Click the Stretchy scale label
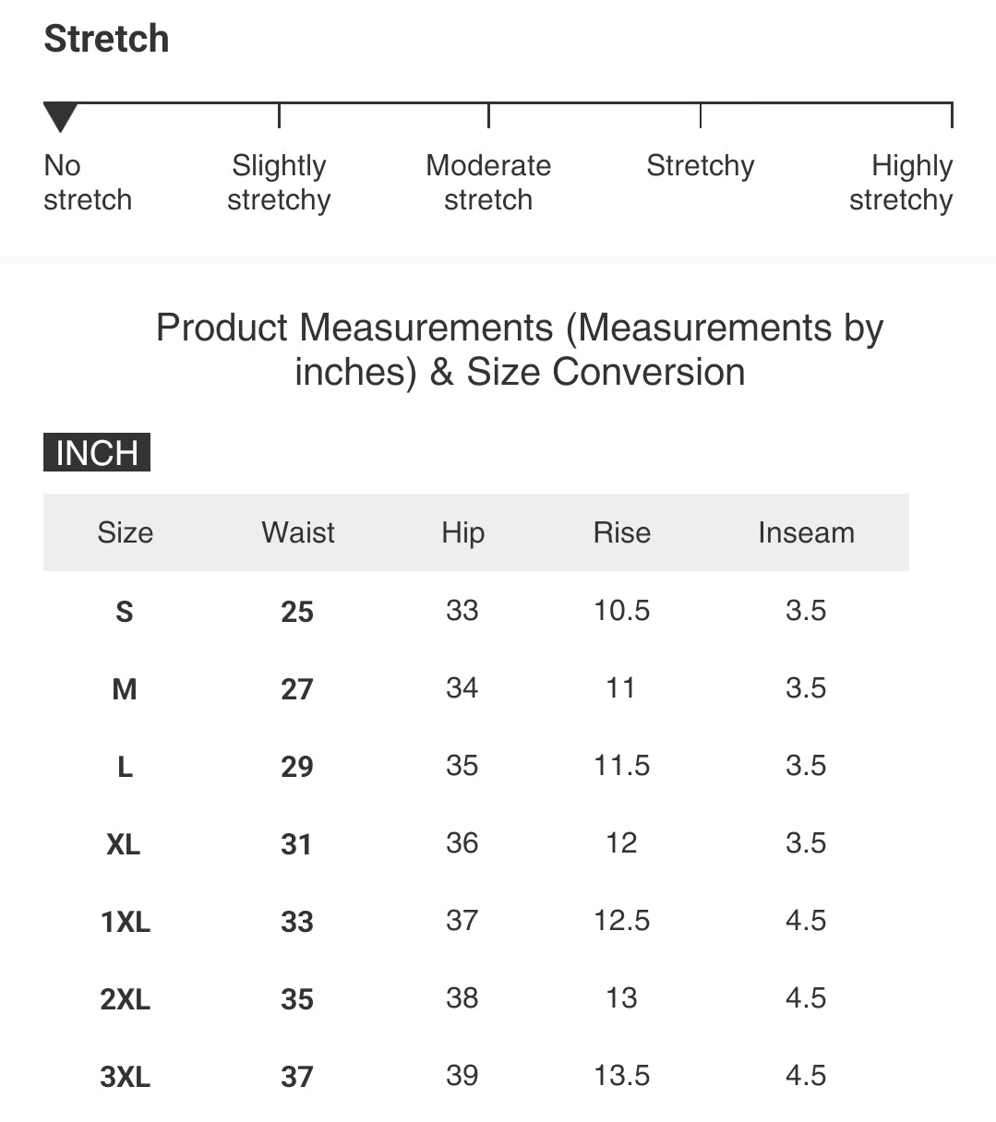This screenshot has height=1122, width=996. click(701, 166)
